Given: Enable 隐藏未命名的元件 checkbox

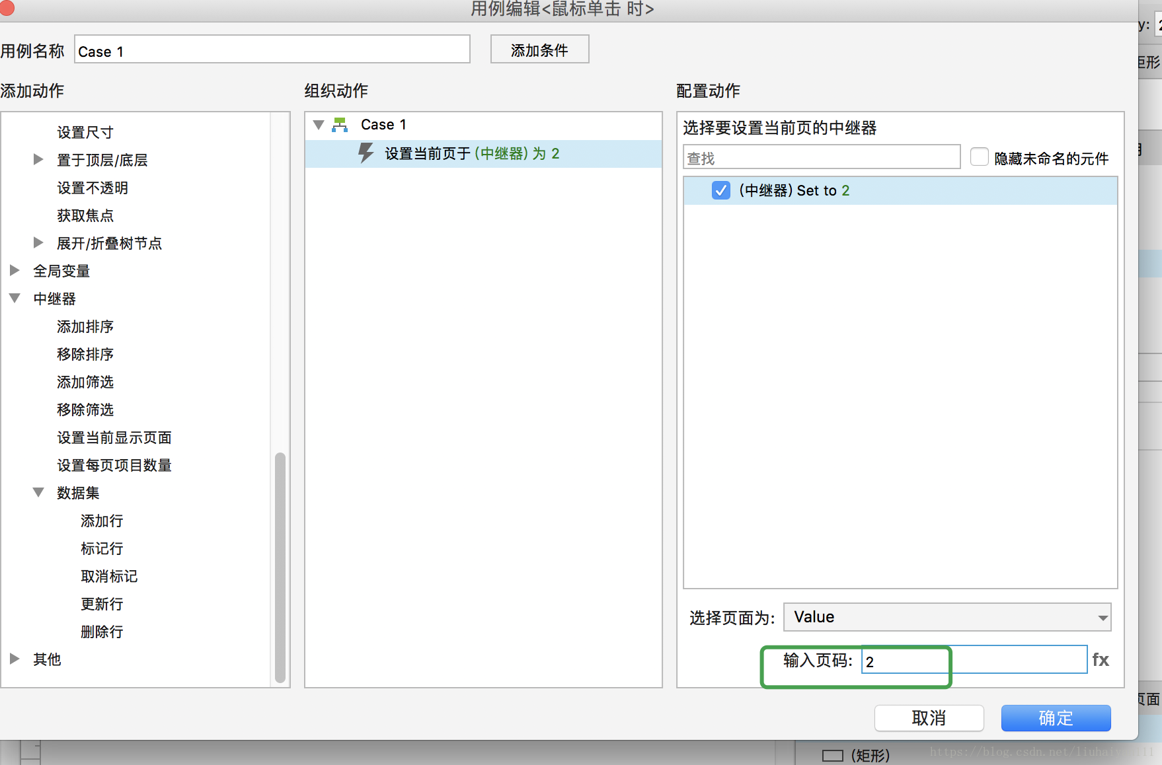Looking at the screenshot, I should coord(979,157).
